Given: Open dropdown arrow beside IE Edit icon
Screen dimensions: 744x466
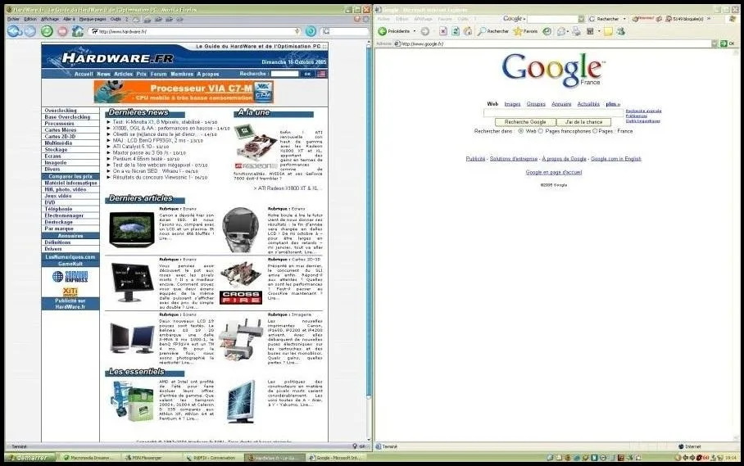Looking at the screenshot, I should pyautogui.click(x=599, y=31).
